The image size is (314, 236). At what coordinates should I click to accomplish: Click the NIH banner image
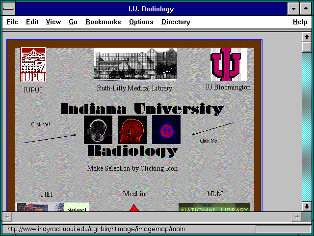click(52, 207)
